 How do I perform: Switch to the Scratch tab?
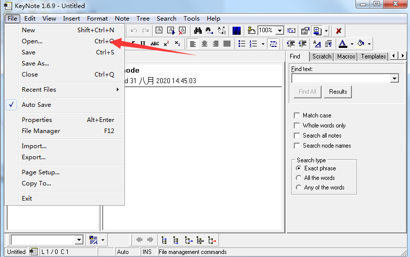322,56
